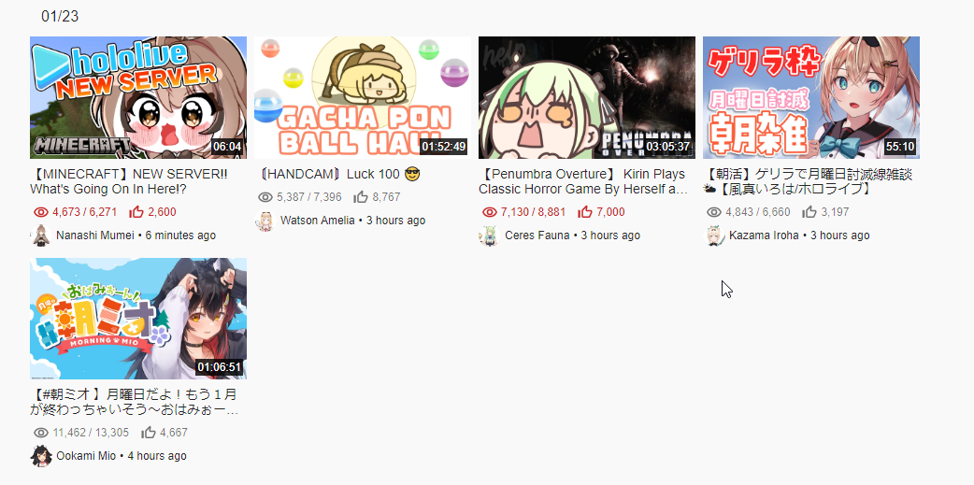The image size is (974, 485).
Task: Click the like count 4,667
Action: click(173, 433)
